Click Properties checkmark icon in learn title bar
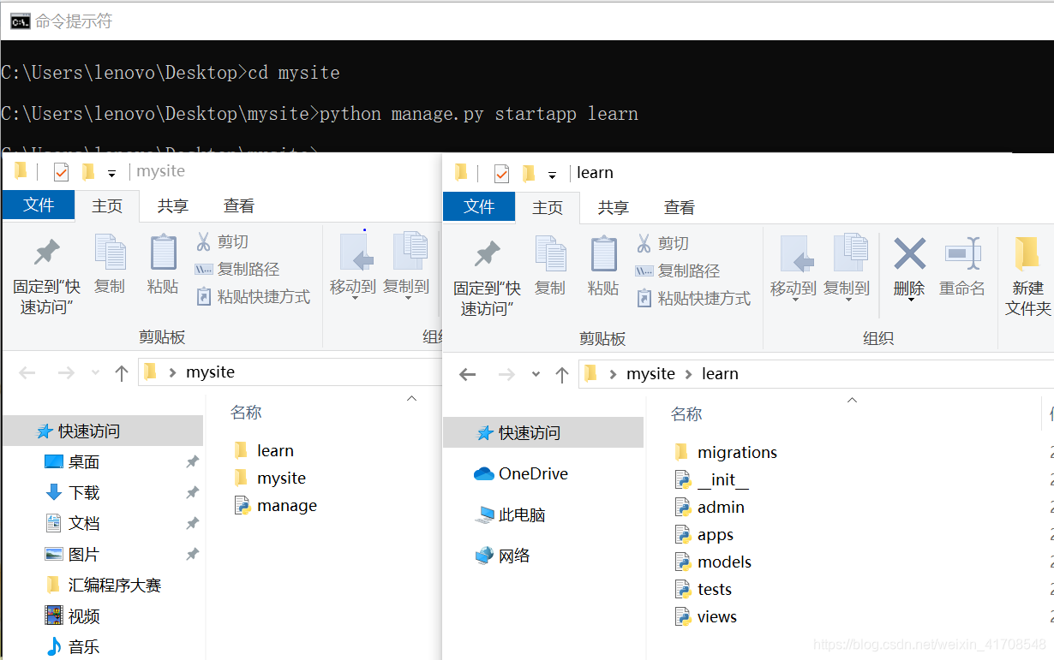1054x660 pixels. click(501, 174)
